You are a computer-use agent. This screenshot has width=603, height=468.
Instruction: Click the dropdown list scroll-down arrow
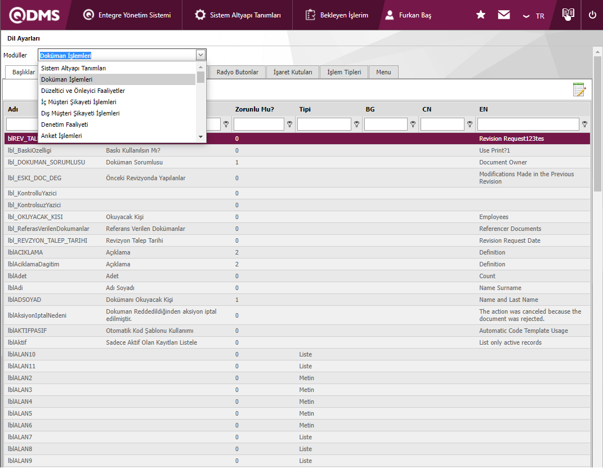(x=200, y=137)
